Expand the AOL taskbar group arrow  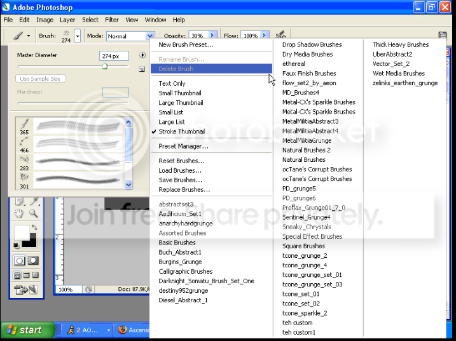click(x=109, y=330)
